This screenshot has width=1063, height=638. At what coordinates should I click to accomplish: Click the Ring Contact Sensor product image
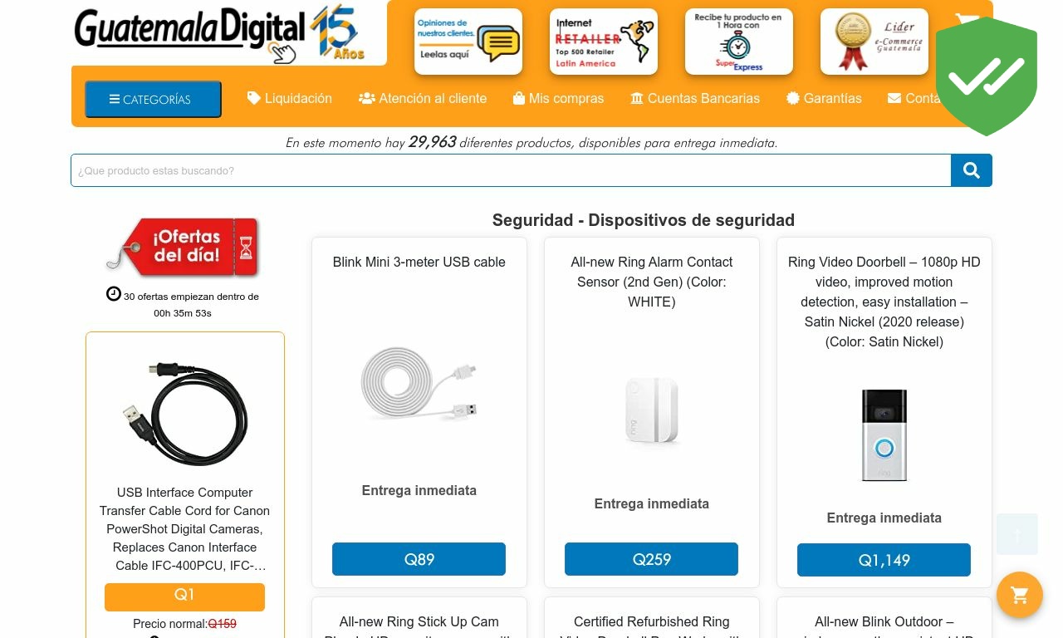pyautogui.click(x=652, y=410)
